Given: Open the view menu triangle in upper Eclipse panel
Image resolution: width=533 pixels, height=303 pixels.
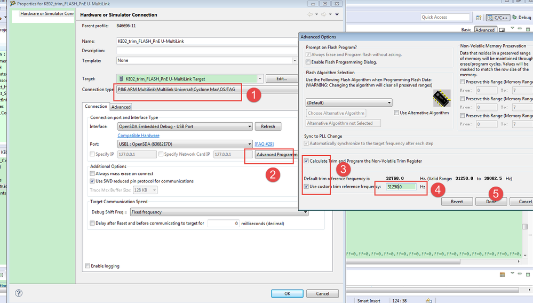Looking at the screenshot, I should [512, 28].
